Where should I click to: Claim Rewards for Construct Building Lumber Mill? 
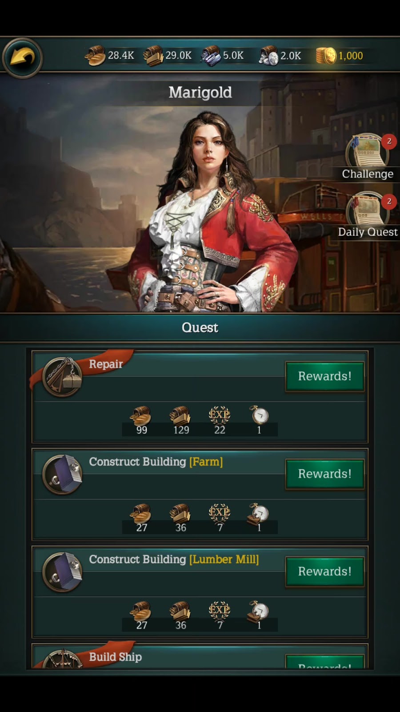point(325,571)
